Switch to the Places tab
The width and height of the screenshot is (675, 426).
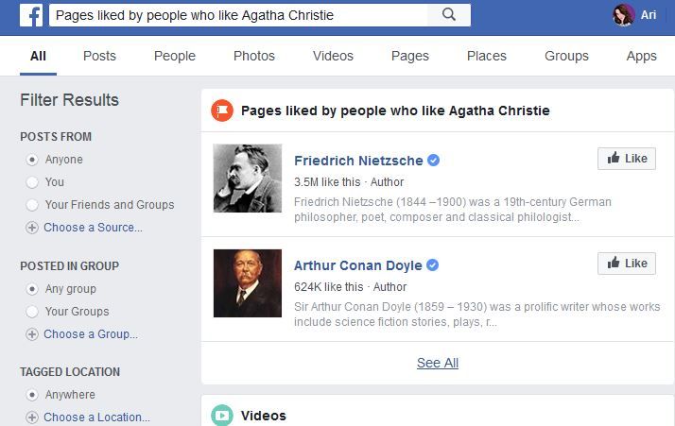point(487,56)
